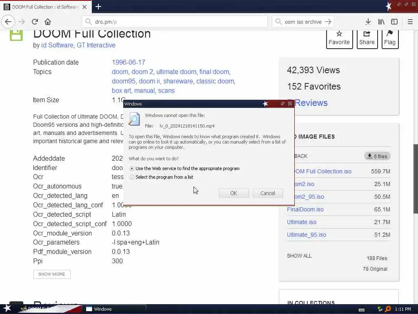Click OK in the Windows dialog
This screenshot has width=418, height=314.
tap(233, 193)
